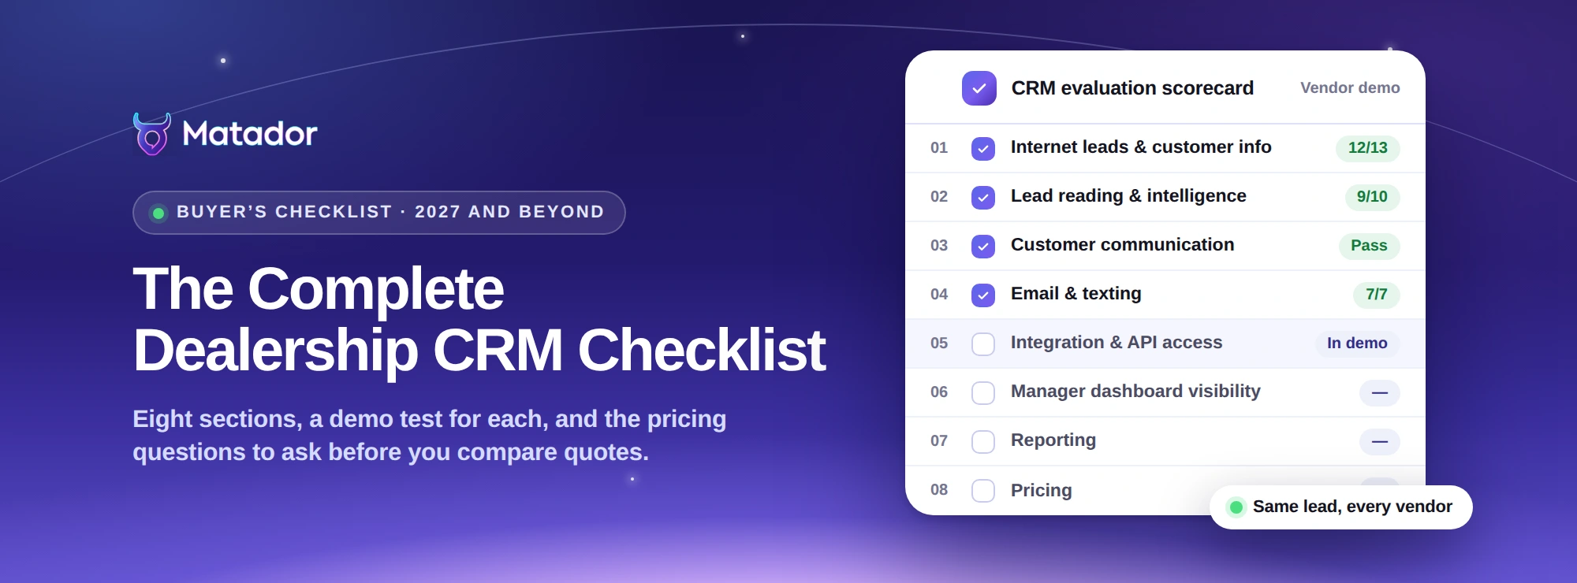Image resolution: width=1577 pixels, height=583 pixels.
Task: Click the 7/7 score badge
Action: coord(1377,295)
